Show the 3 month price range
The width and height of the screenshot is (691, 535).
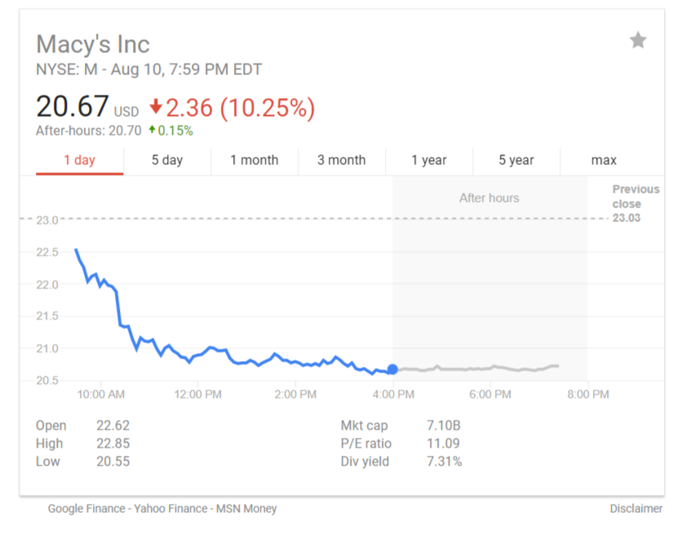pos(342,160)
